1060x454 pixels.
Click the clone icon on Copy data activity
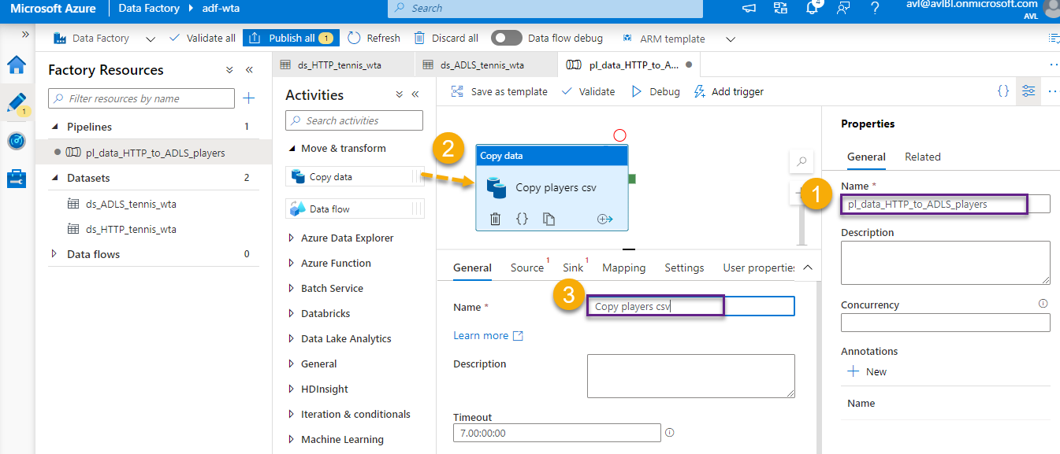point(549,219)
